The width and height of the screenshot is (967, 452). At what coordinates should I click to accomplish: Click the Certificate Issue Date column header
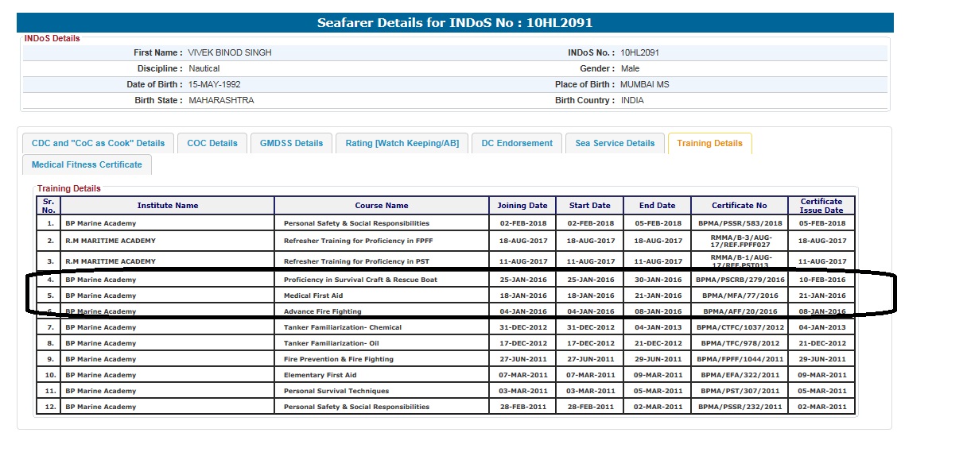tap(821, 206)
